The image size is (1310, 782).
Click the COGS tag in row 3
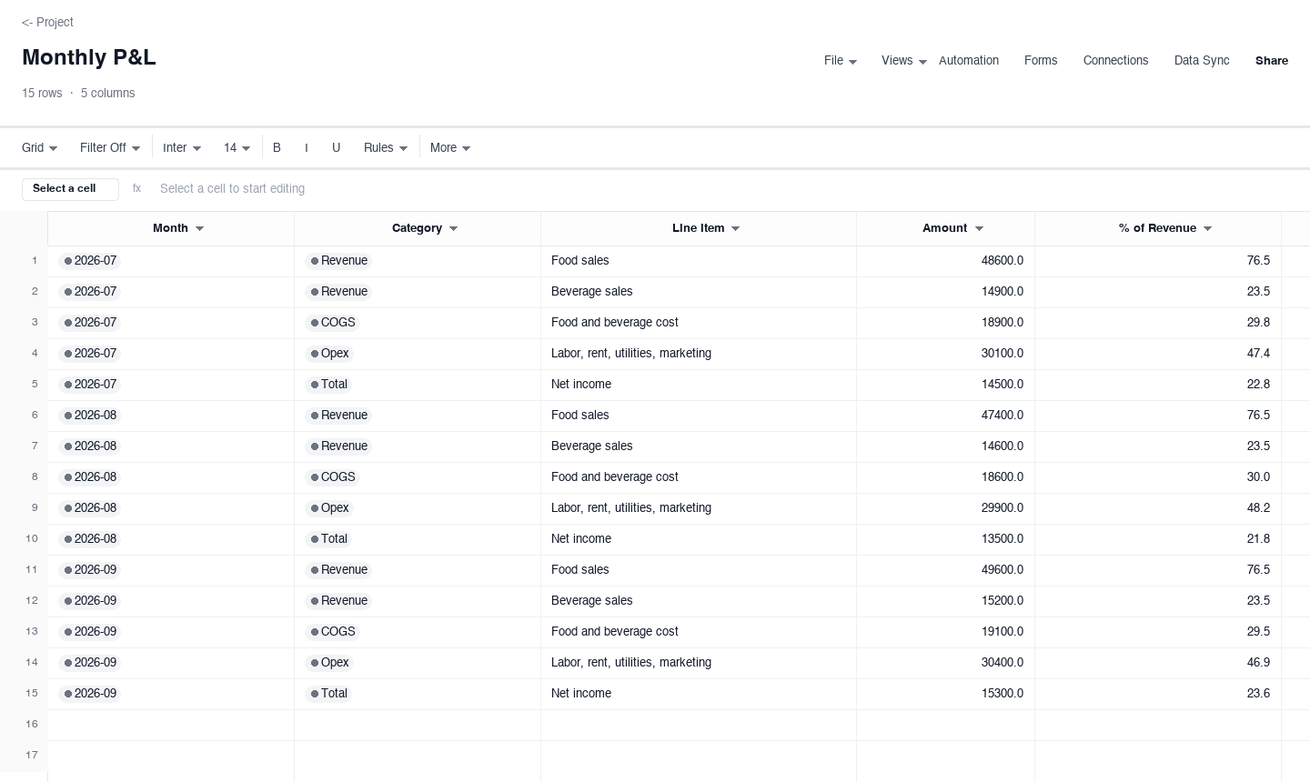(332, 323)
